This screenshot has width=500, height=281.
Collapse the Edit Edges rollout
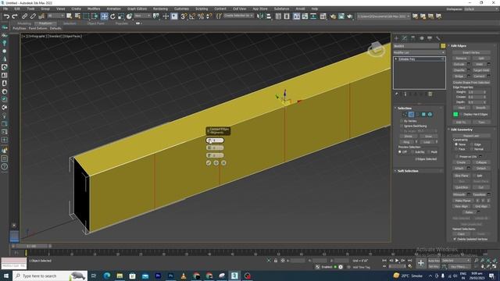pos(459,46)
